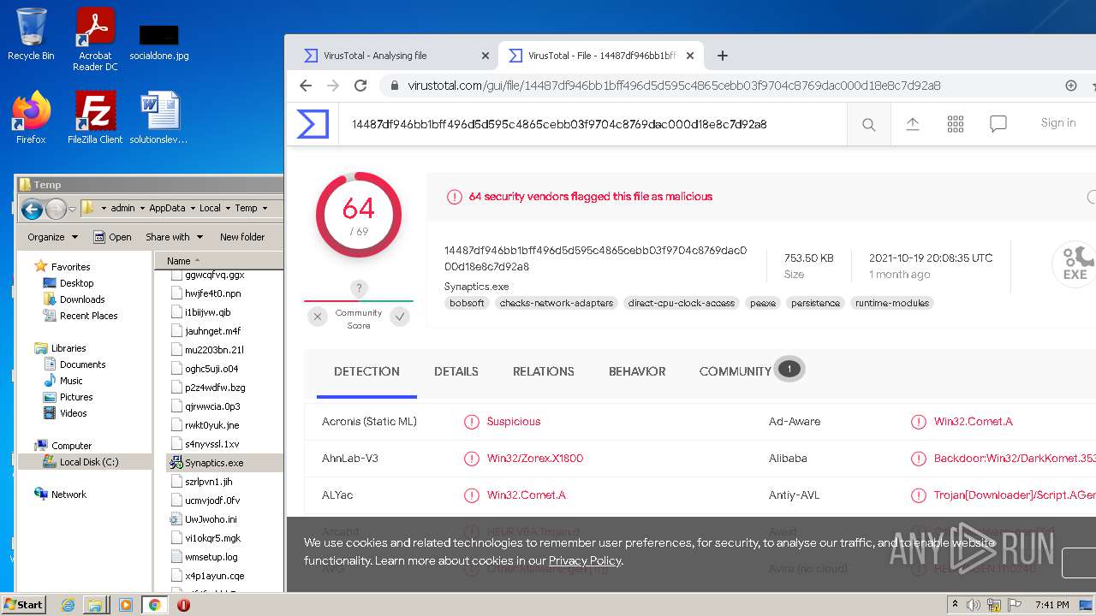Click New folder in Explorer toolbar
The width and height of the screenshot is (1096, 616).
pyautogui.click(x=242, y=237)
